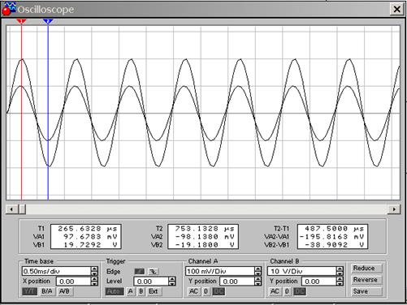
Task: Click the Save button
Action: pyautogui.click(x=366, y=291)
